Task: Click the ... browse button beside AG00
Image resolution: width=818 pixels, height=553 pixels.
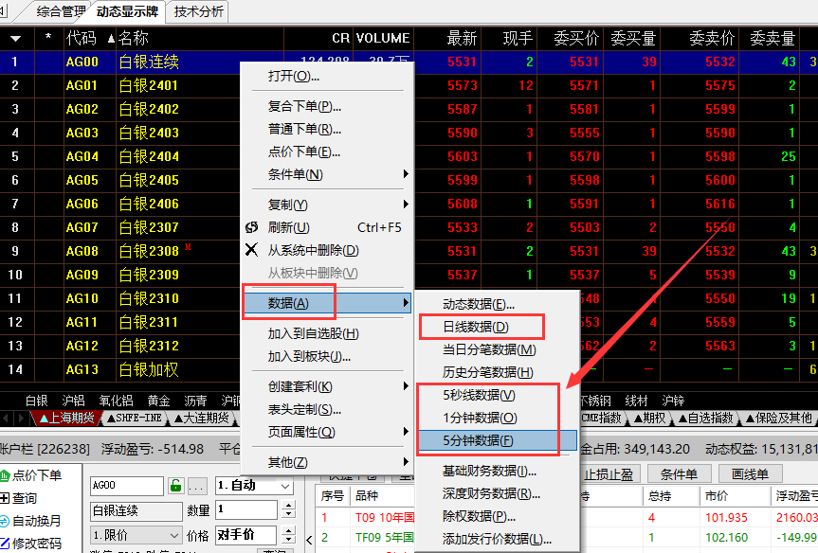Action: [x=196, y=486]
